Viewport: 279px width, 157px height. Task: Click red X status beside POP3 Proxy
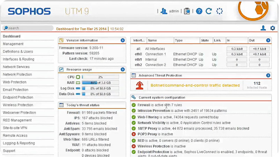click(134, 134)
